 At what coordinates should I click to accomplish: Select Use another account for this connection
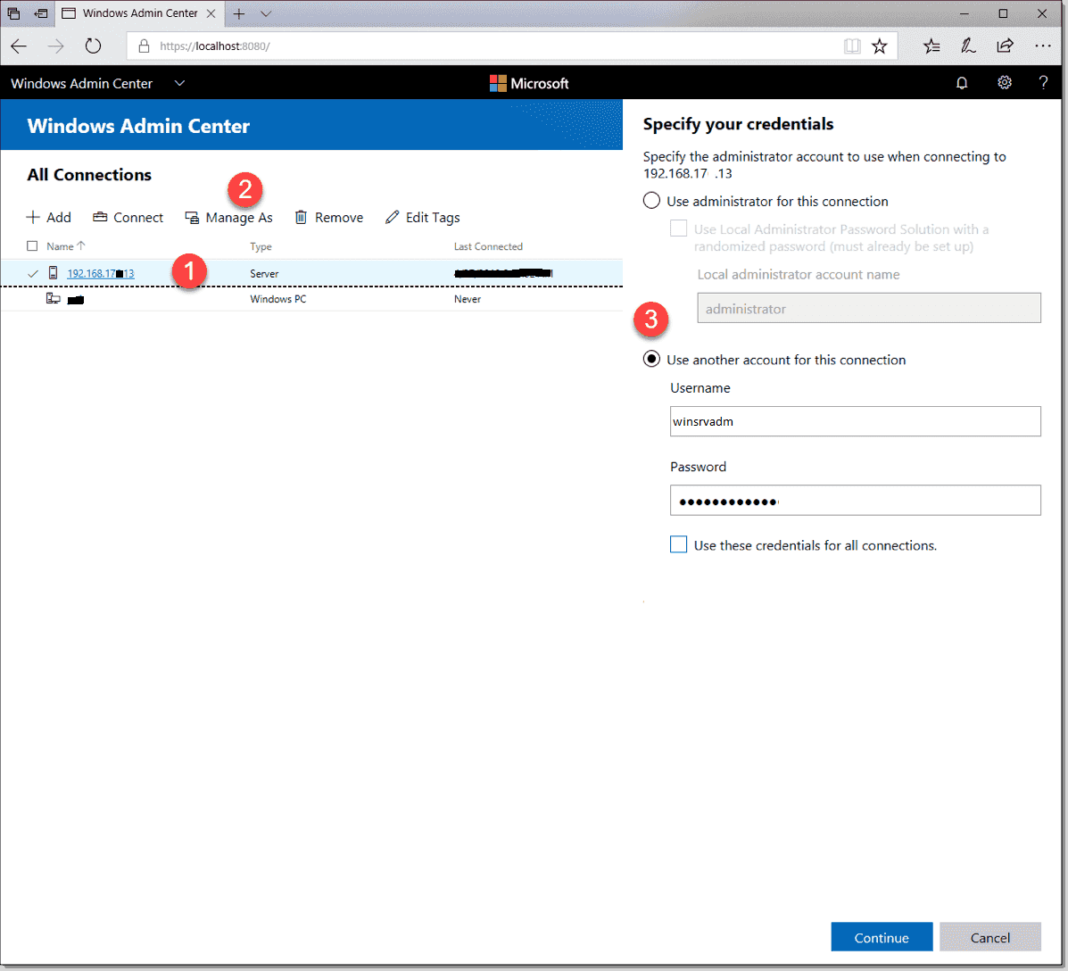coord(651,359)
